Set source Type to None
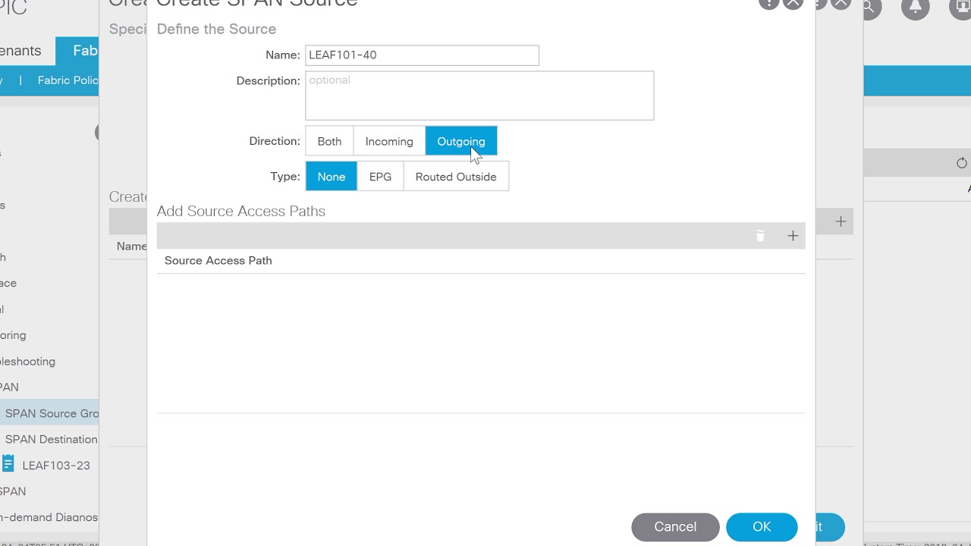This screenshot has height=546, width=971. pos(331,177)
